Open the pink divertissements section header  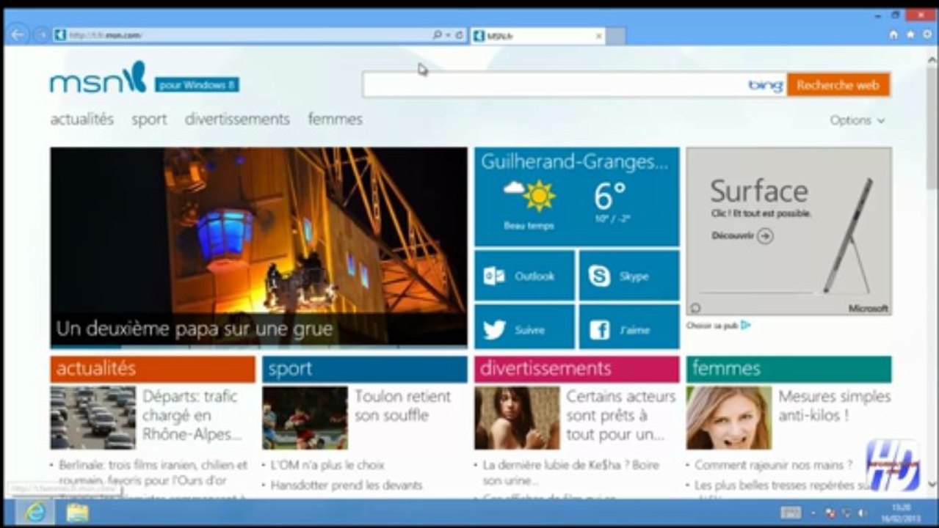coord(576,369)
